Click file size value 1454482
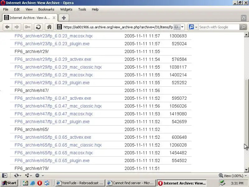 tap(178, 153)
